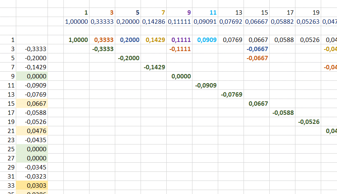Select the bold green -0,0526 cell

308,122
